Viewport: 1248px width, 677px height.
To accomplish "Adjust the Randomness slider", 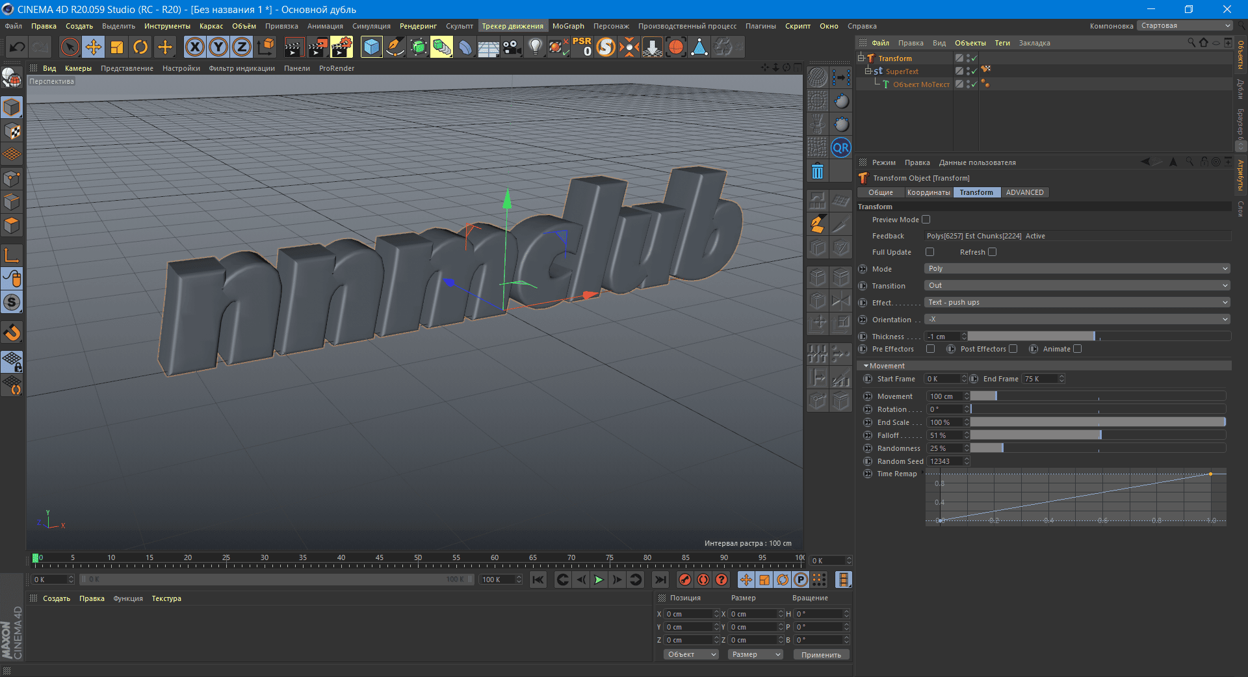I will point(1098,448).
